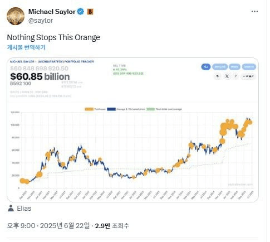270x242 pixels.
Task: Click the @saylor handle
Action: 41,20
